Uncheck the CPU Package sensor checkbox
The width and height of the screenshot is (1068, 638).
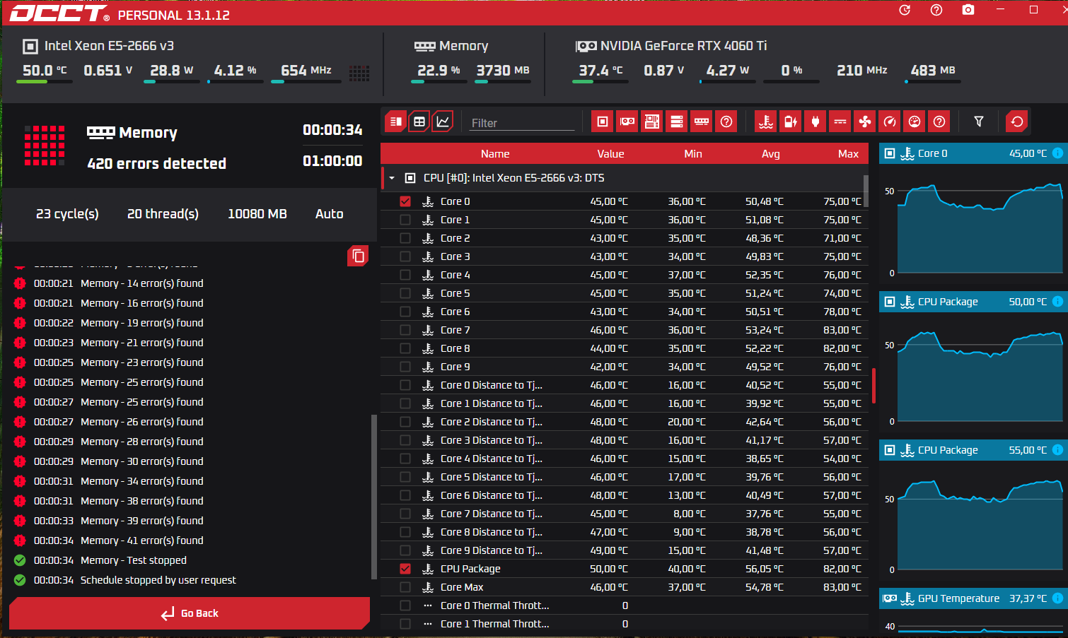[405, 569]
